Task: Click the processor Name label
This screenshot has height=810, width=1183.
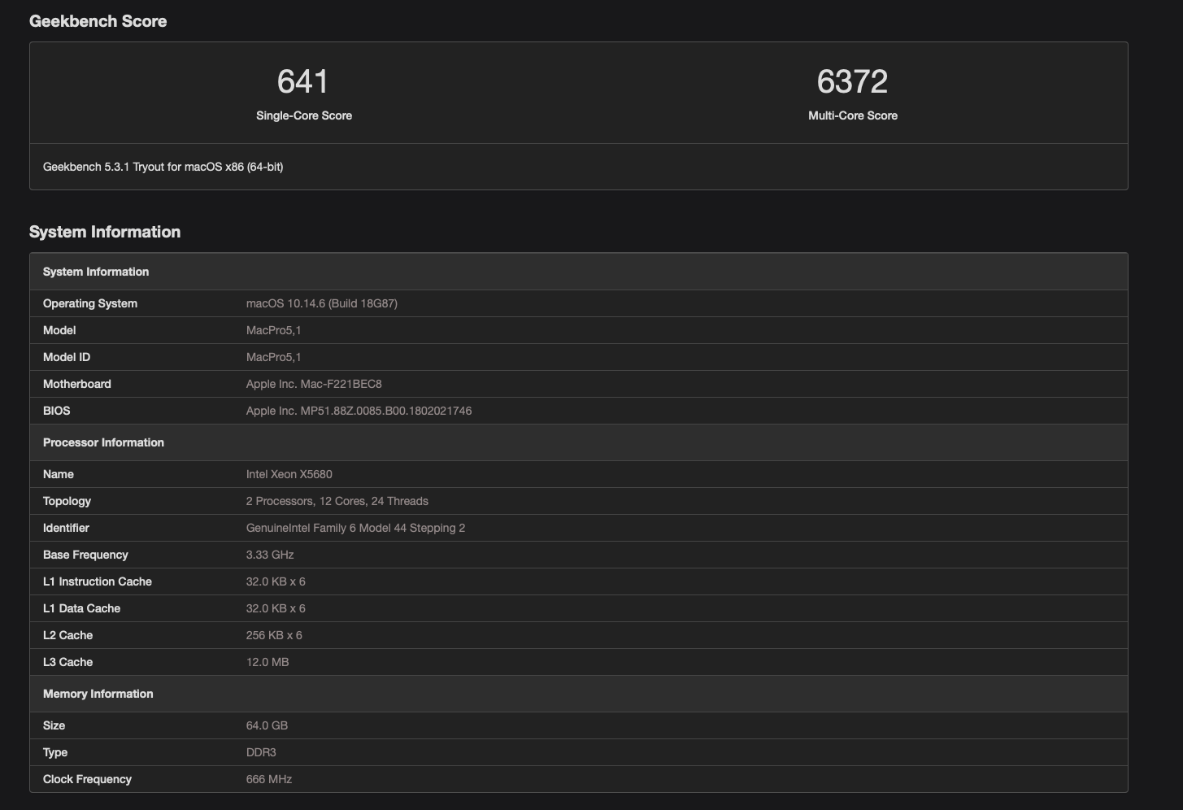Action: (x=59, y=474)
